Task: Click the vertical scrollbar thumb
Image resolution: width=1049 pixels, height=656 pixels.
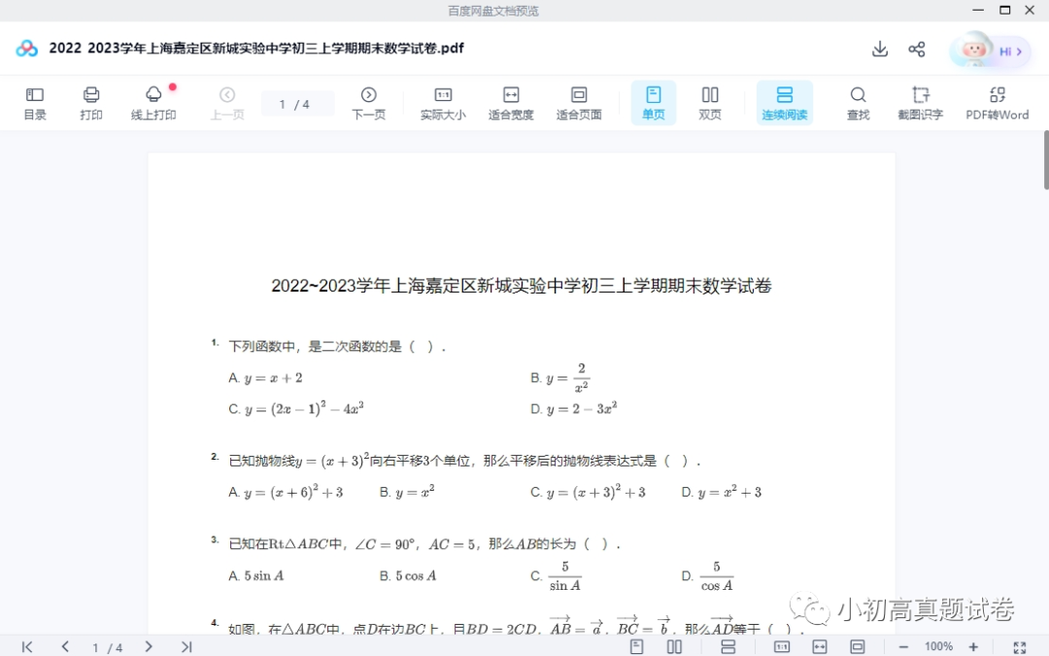Action: click(x=1046, y=160)
